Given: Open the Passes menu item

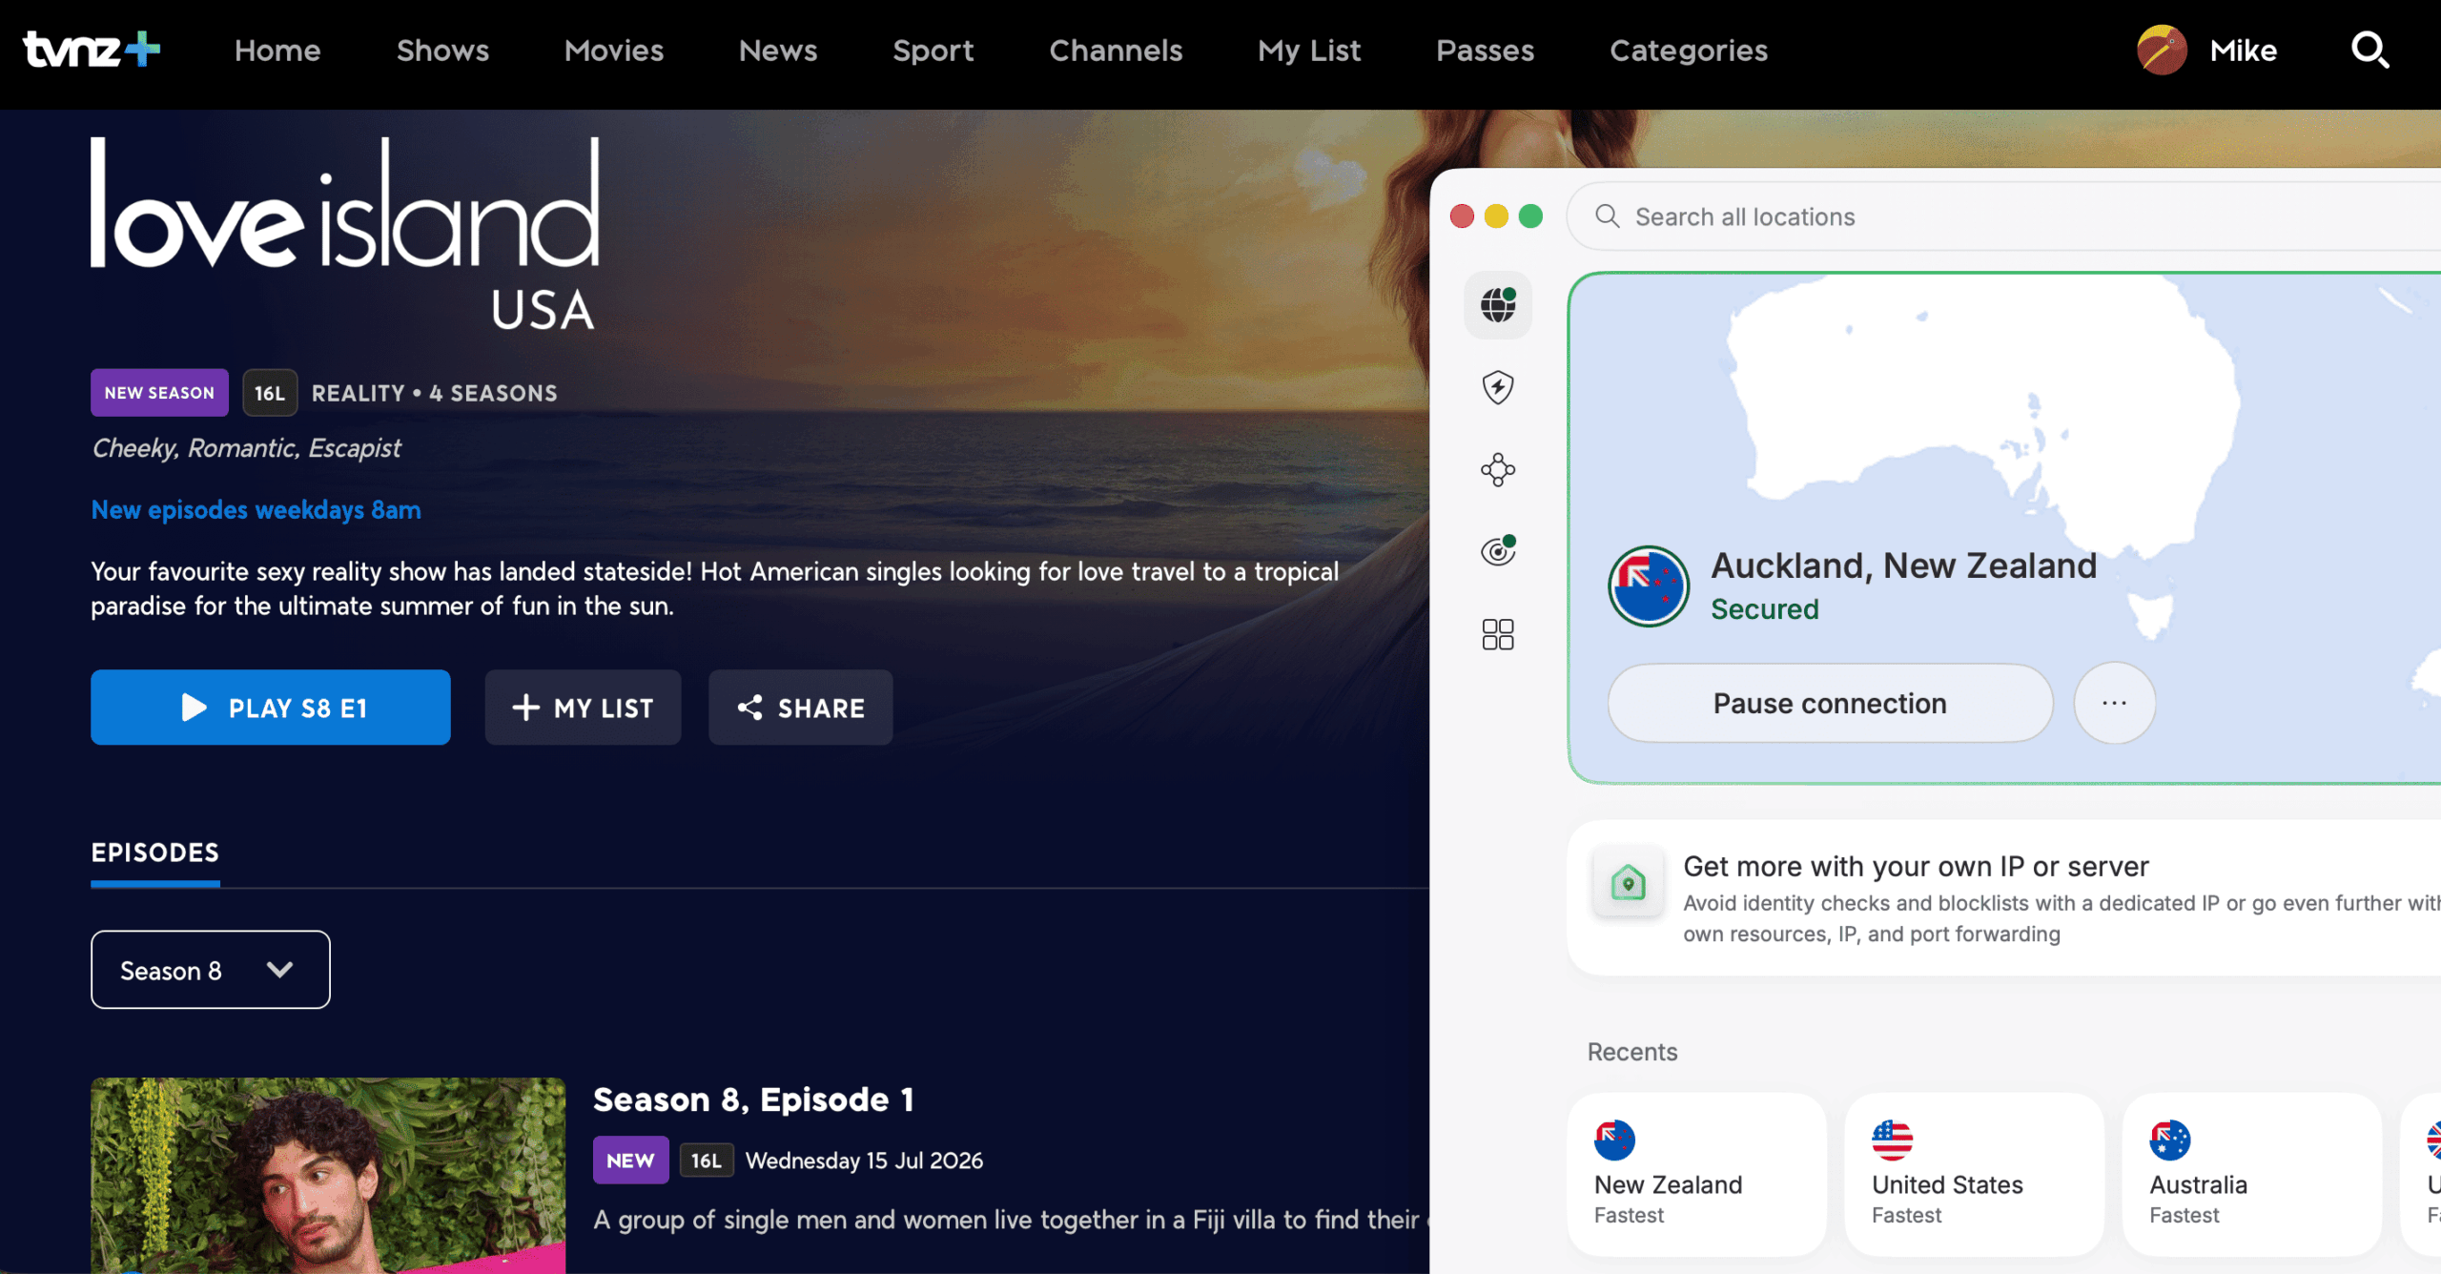Looking at the screenshot, I should pos(1486,50).
